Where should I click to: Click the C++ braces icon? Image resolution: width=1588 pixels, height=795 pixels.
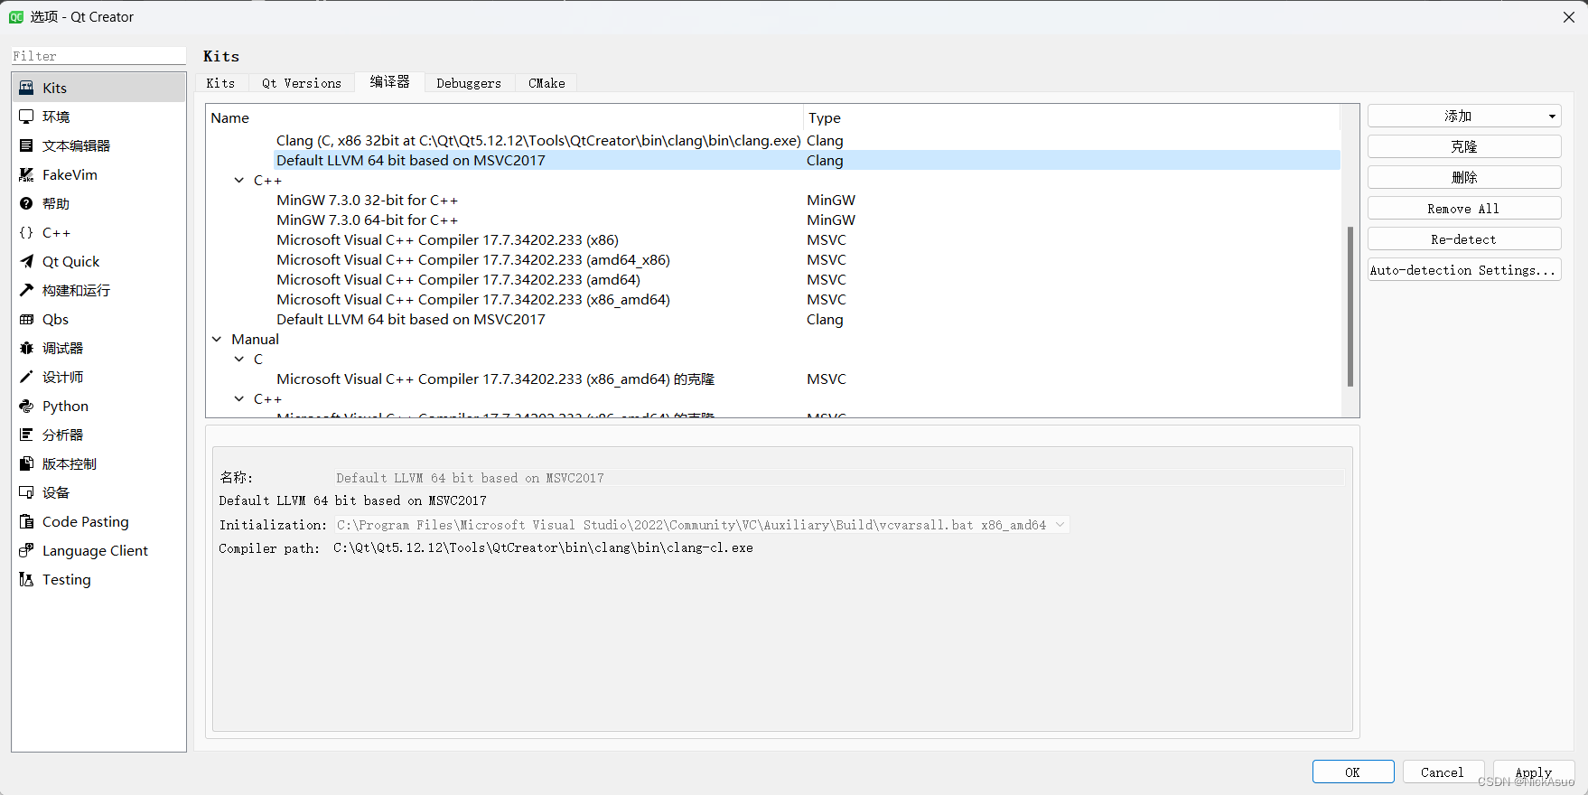pos(26,232)
